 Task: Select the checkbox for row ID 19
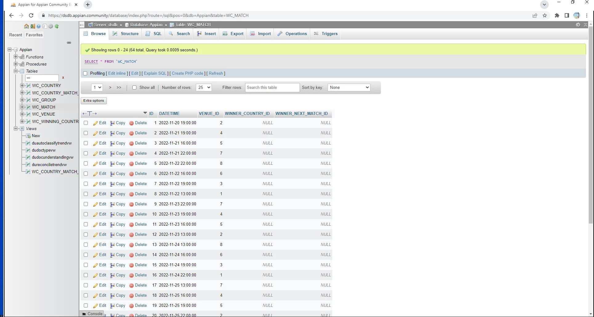(86, 306)
